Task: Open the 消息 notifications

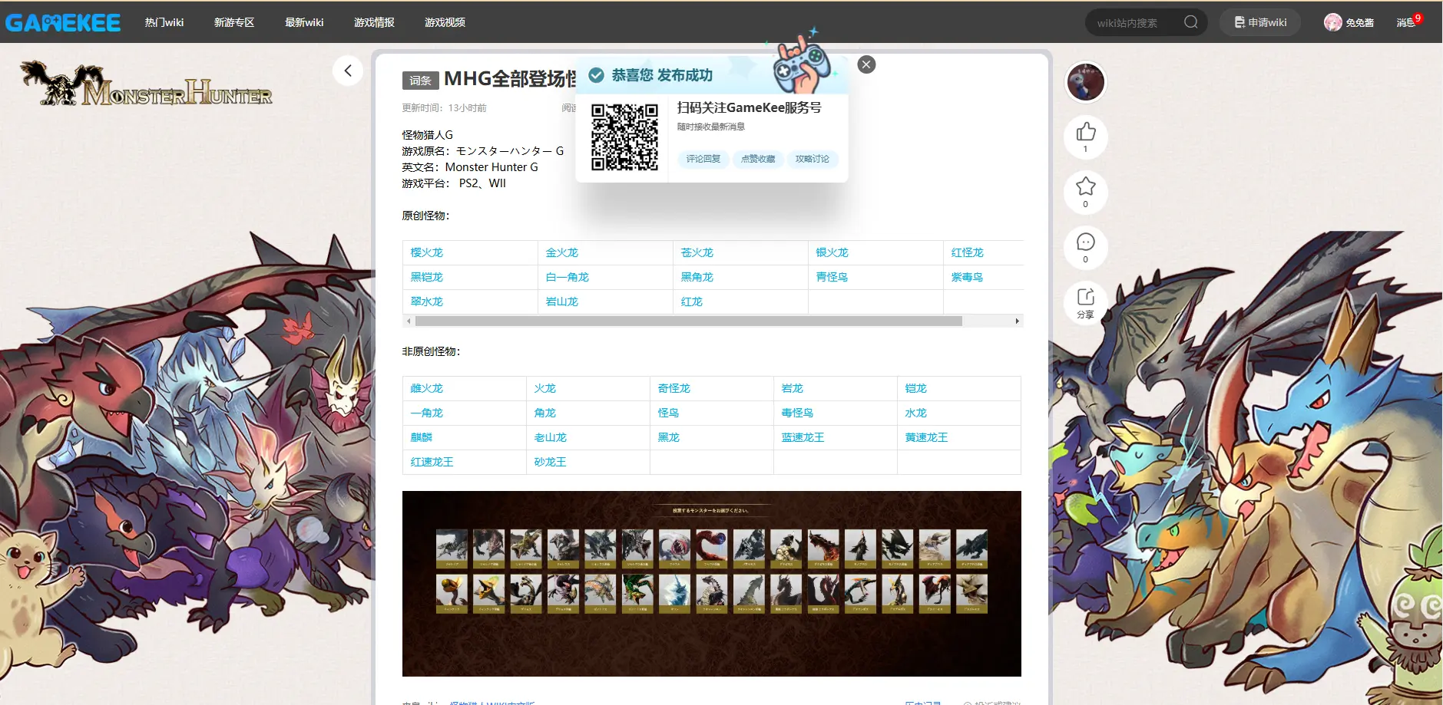Action: 1405,22
